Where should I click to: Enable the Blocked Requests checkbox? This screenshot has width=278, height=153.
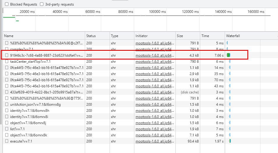click(x=7, y=4)
